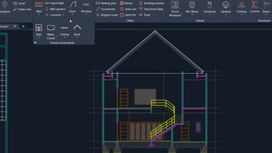This screenshot has width=272, height=153.
Task: Expand the Ceiling dropdown arrow
Action: 64,38
